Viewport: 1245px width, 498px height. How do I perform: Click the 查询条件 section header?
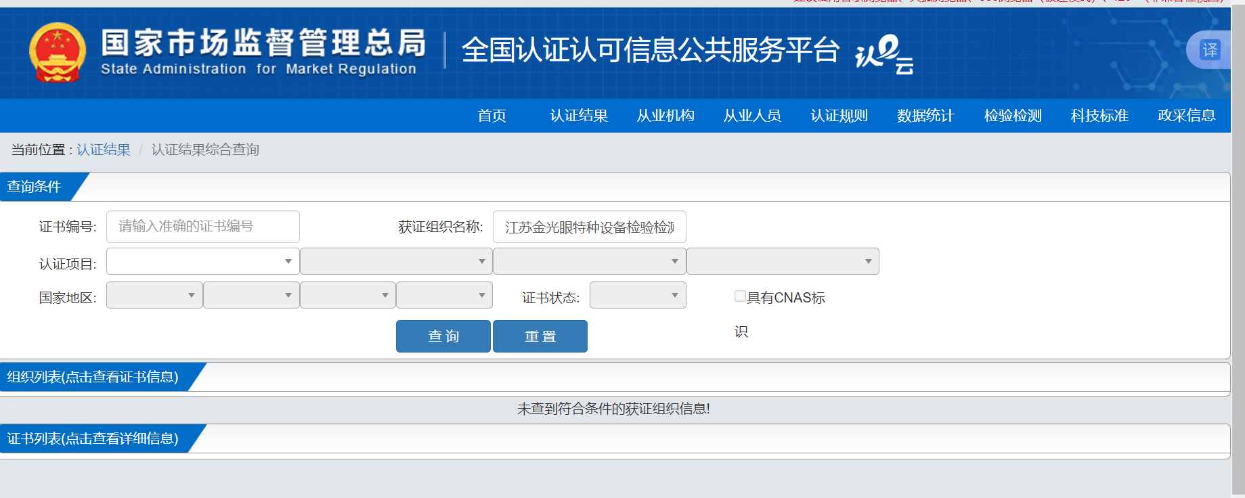coord(35,187)
